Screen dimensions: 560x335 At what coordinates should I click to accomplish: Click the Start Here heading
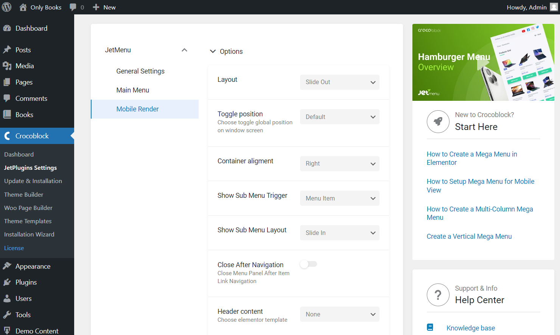pyautogui.click(x=476, y=127)
